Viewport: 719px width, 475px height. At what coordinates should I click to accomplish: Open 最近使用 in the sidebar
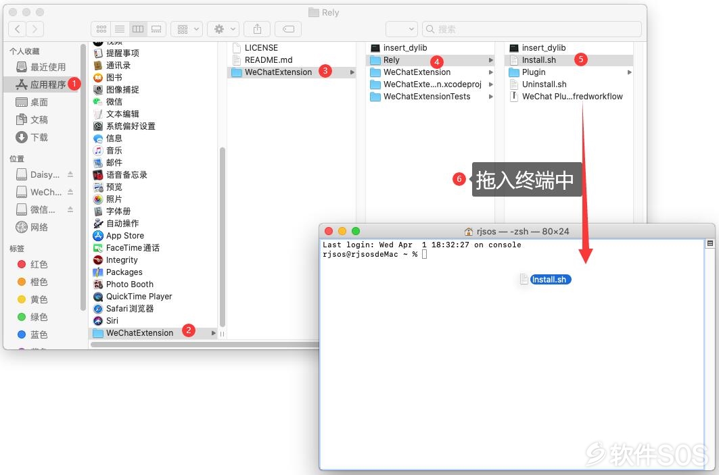click(41, 67)
